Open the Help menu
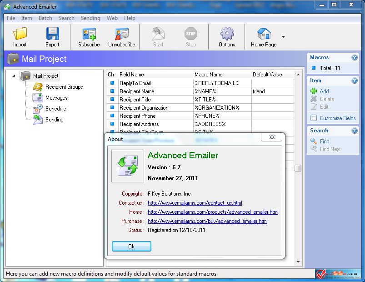365x282 pixels. [x=130, y=18]
